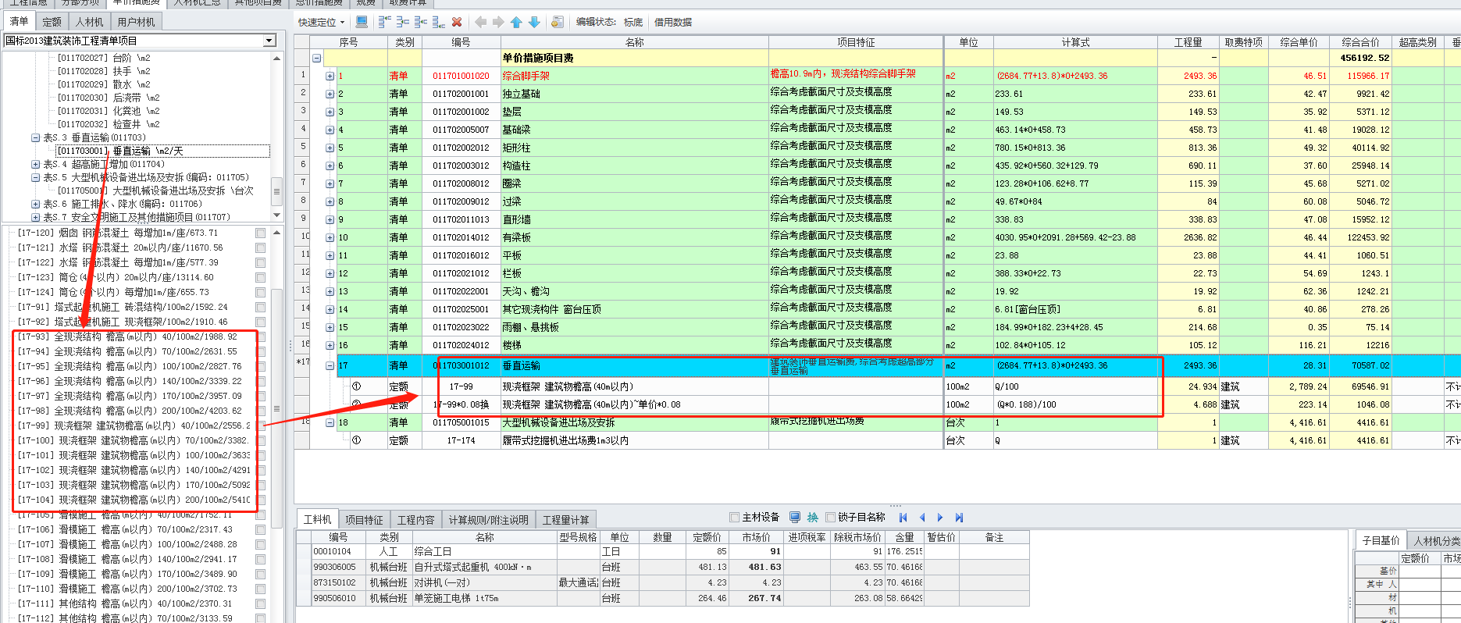
Task: Expand row 1 综合脚手架 in the grid
Action: click(x=330, y=76)
